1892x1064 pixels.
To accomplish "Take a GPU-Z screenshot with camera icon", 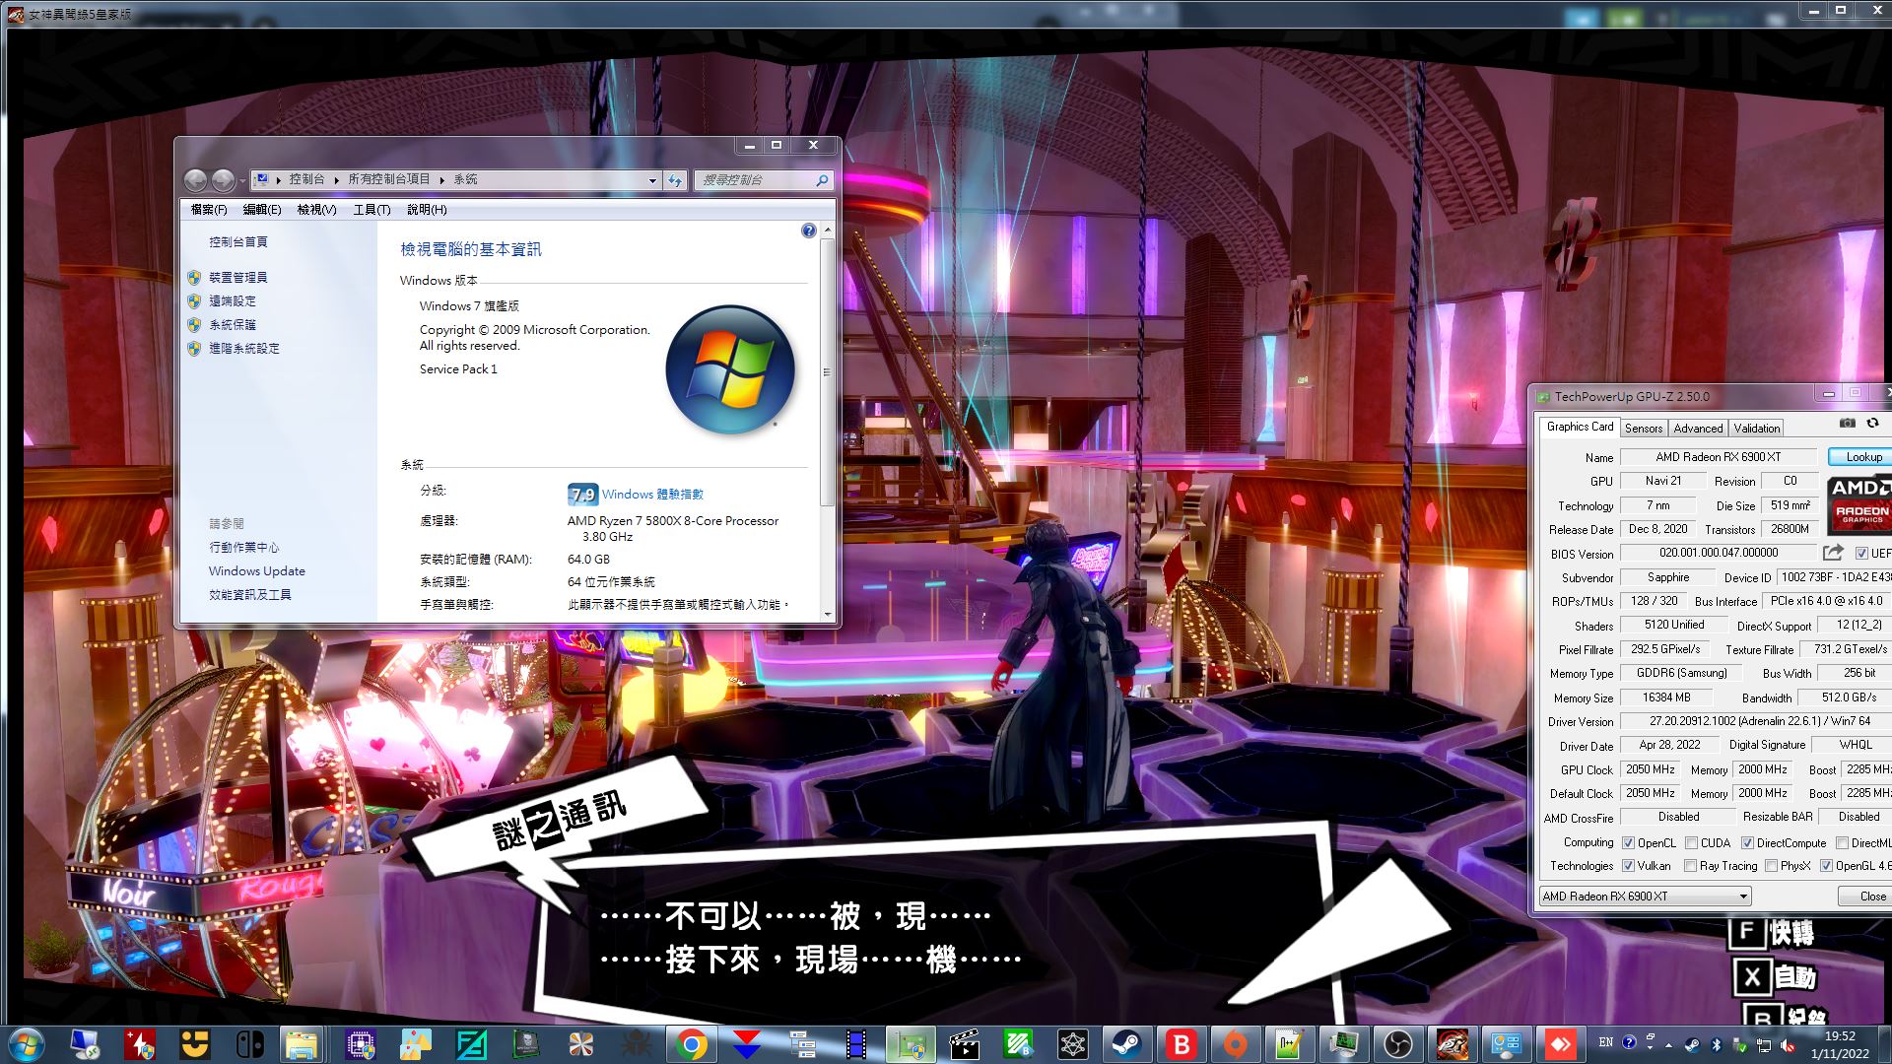I will coord(1847,424).
